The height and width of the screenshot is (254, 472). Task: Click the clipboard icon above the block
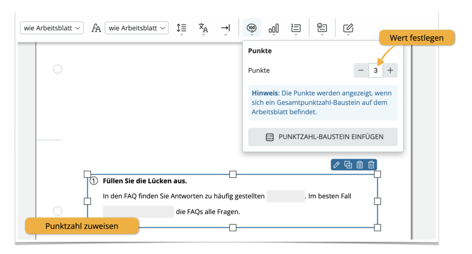(360, 164)
